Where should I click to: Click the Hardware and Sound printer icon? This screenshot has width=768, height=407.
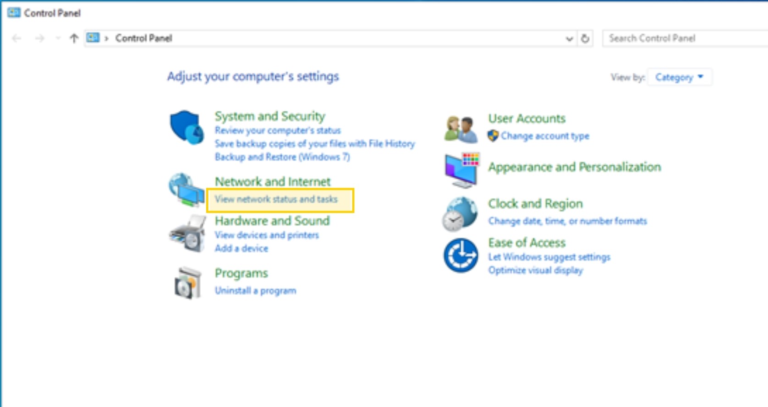pyautogui.click(x=187, y=233)
